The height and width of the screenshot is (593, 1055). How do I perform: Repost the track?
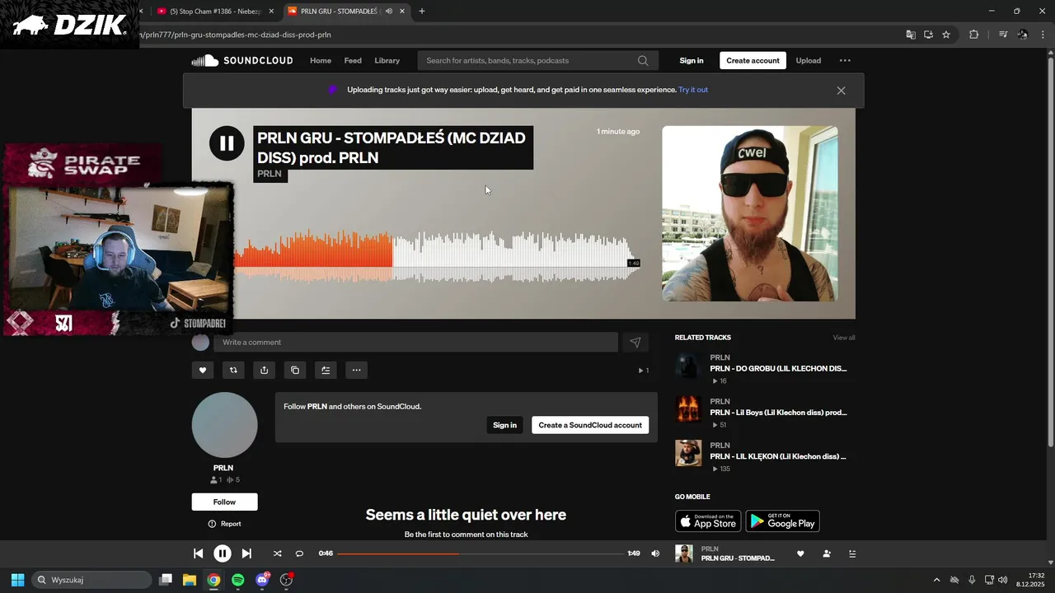pyautogui.click(x=233, y=370)
